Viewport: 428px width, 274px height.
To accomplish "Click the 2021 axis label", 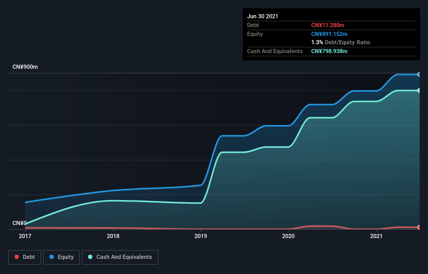I will pyautogui.click(x=376, y=236).
